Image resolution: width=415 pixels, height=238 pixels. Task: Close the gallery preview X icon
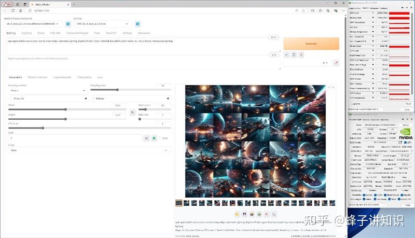(x=333, y=87)
